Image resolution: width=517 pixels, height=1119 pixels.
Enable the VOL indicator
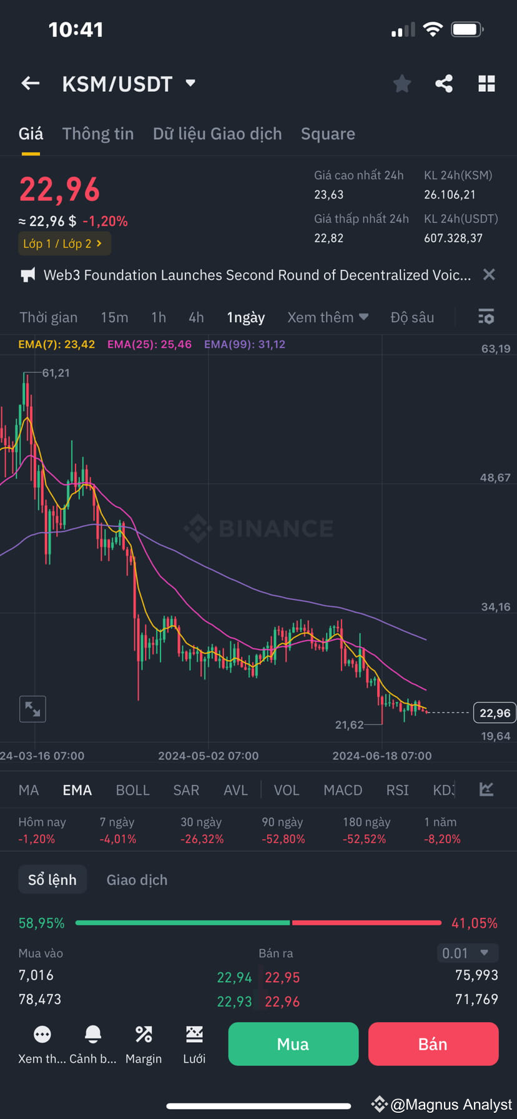pos(287,790)
